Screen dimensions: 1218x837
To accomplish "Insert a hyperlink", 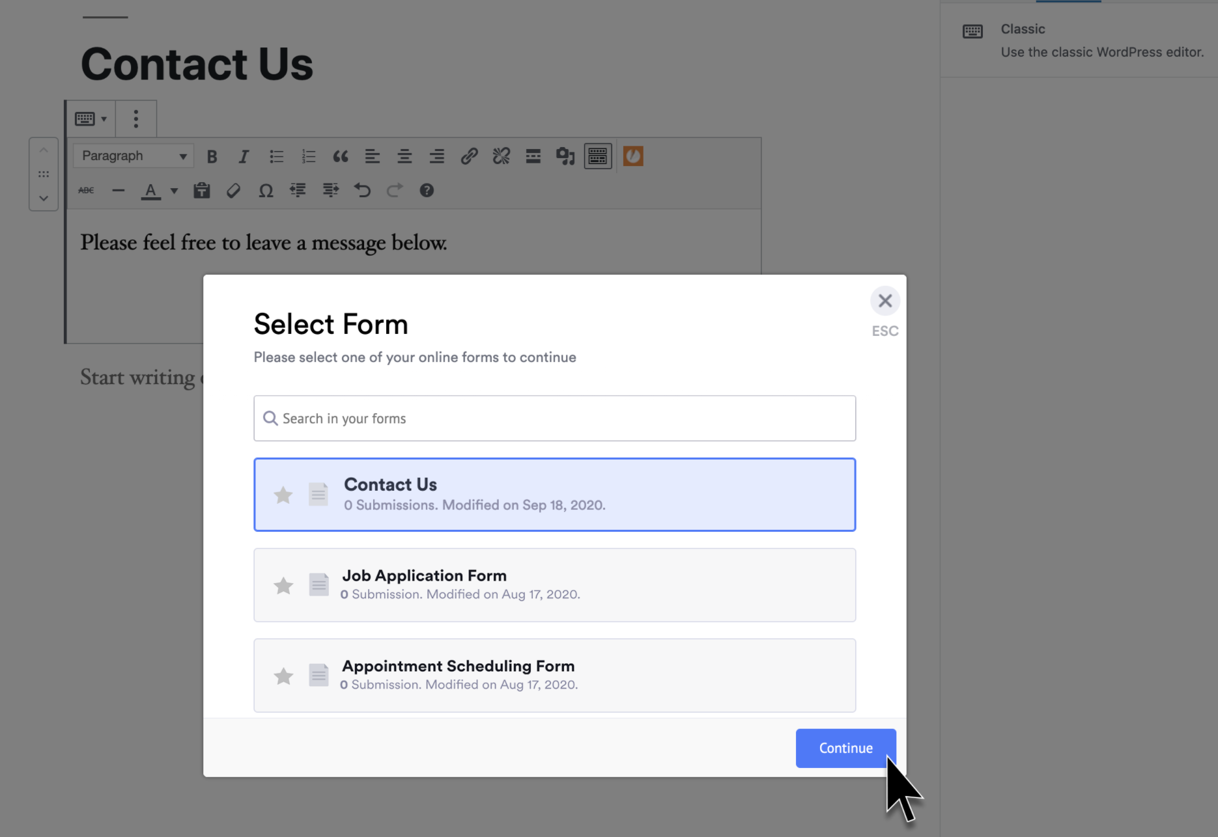I will tap(469, 156).
